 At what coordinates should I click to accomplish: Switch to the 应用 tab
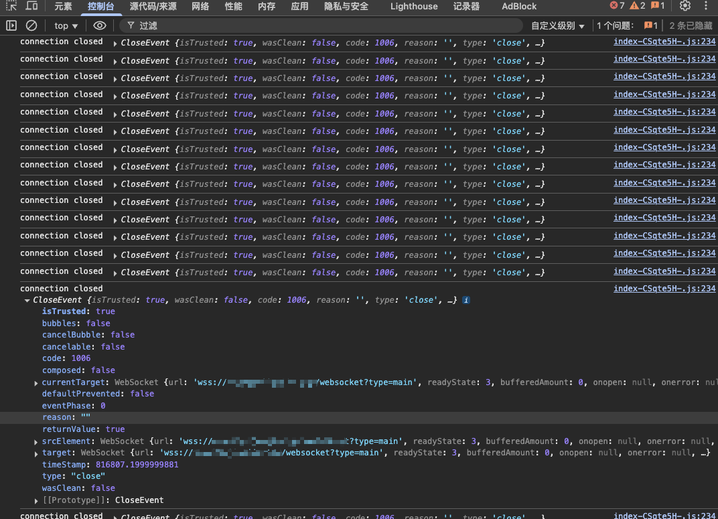(299, 7)
